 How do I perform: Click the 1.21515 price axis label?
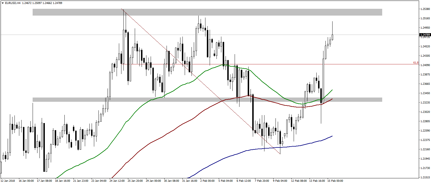pyautogui.click(x=424, y=177)
